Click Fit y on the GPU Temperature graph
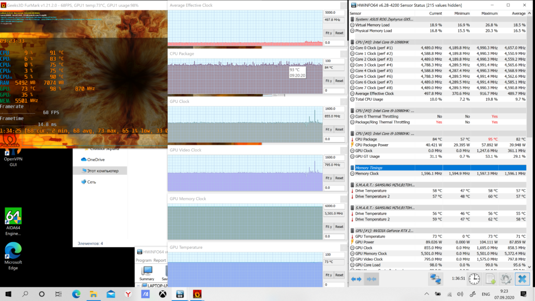This screenshot has height=301, width=535. pos(329,275)
